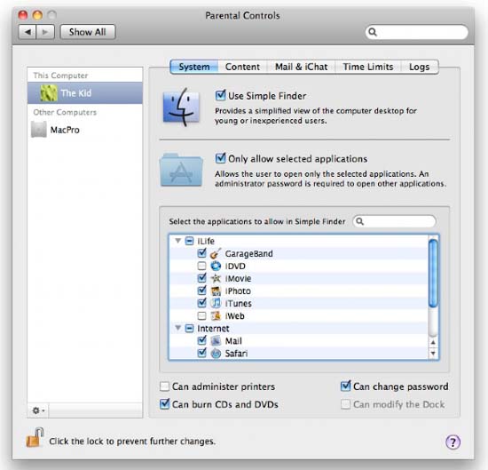Image resolution: width=488 pixels, height=470 pixels.
Task: Click the magnifier in the toolbar search
Action: 373,32
